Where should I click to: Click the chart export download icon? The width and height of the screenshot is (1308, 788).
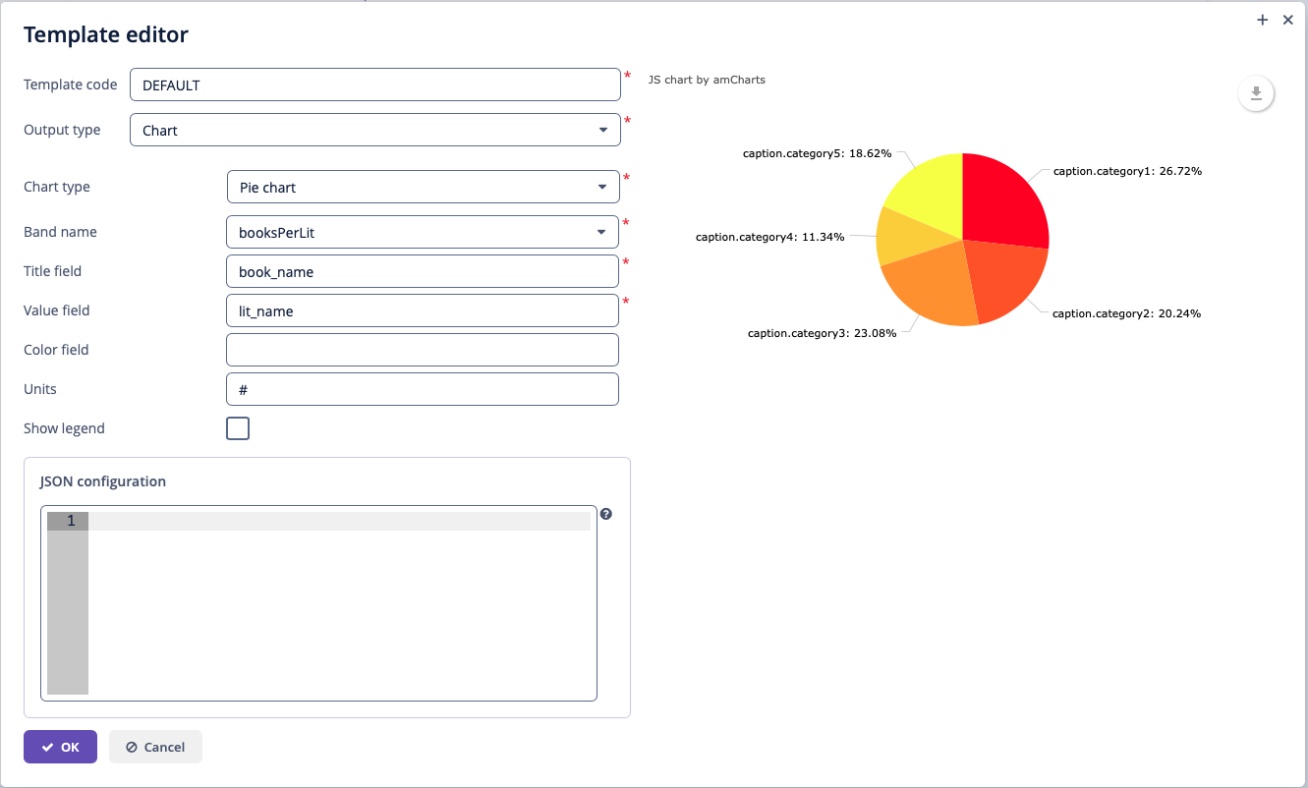(x=1256, y=94)
